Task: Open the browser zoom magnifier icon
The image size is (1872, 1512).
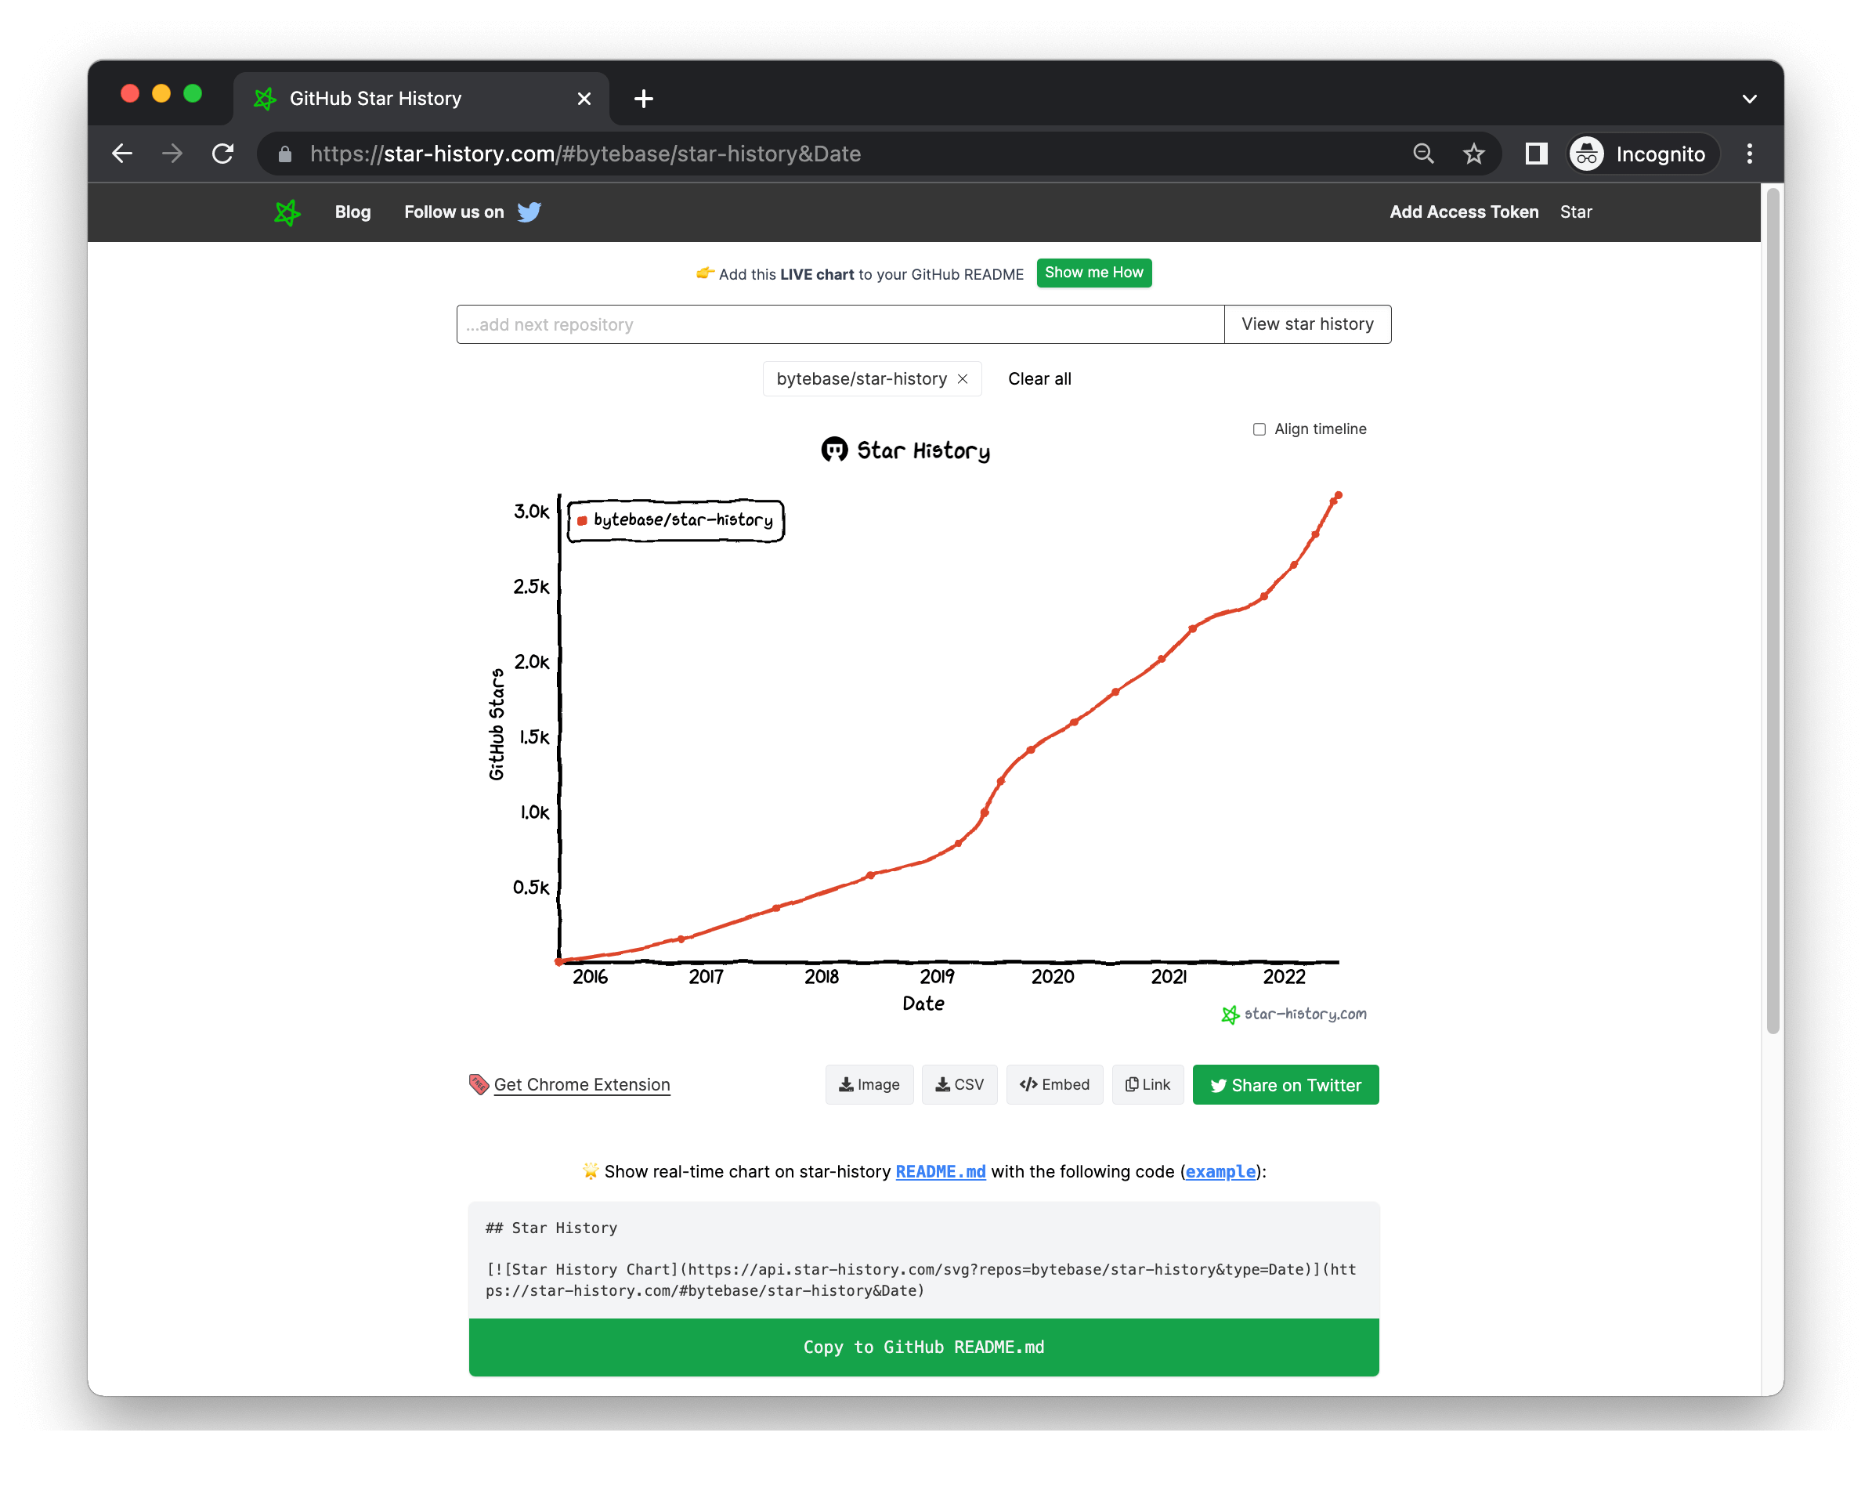Action: 1422,154
